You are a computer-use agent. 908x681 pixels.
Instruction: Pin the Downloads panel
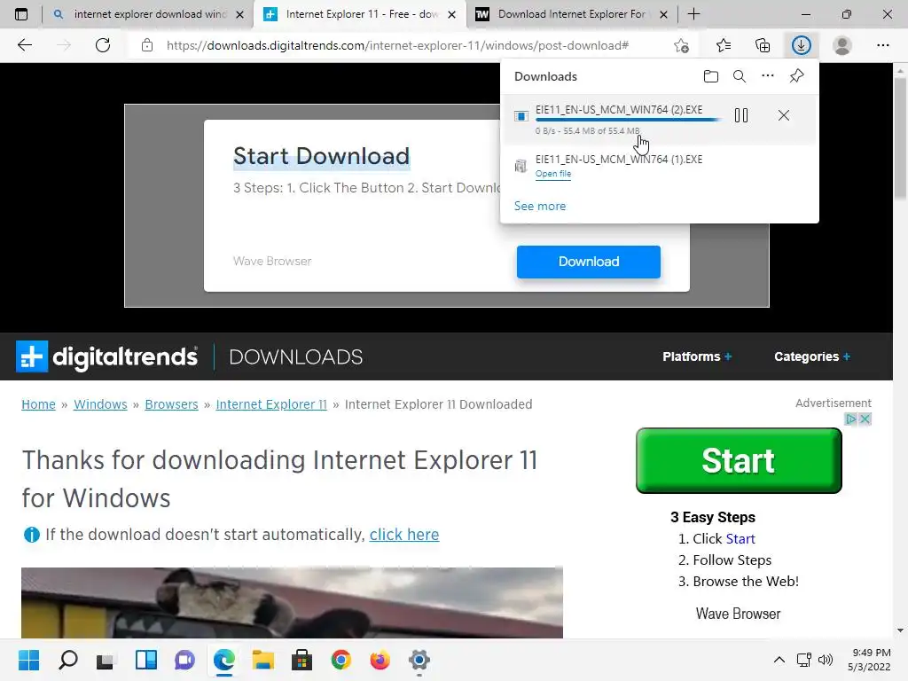(797, 76)
